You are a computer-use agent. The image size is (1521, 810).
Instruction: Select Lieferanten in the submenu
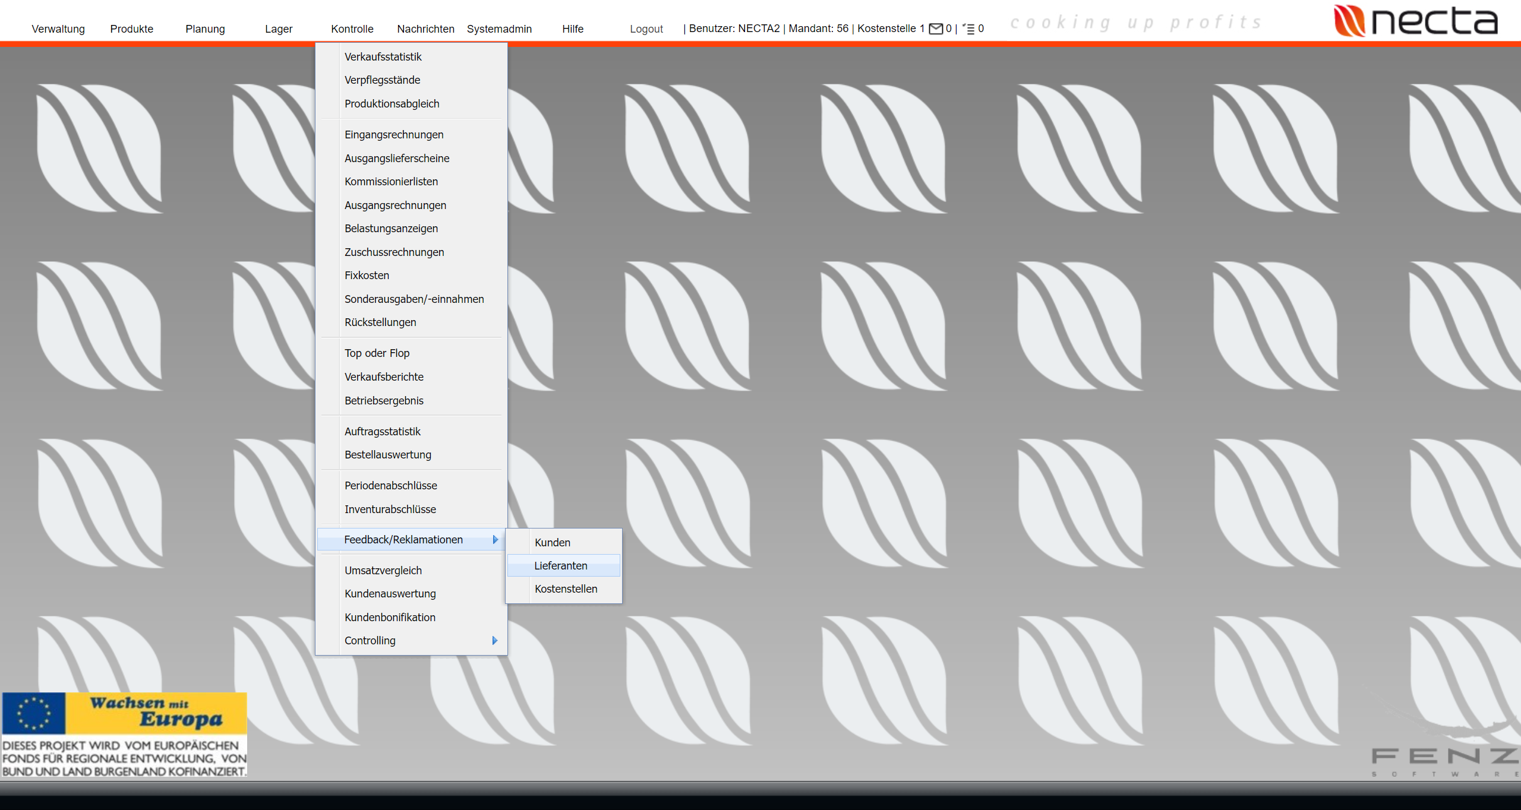[x=560, y=565]
